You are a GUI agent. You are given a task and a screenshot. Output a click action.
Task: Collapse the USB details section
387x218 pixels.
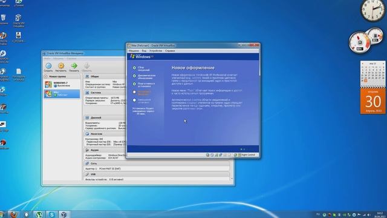[x=87, y=174]
